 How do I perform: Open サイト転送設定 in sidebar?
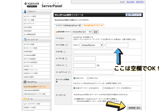(x=37, y=59)
